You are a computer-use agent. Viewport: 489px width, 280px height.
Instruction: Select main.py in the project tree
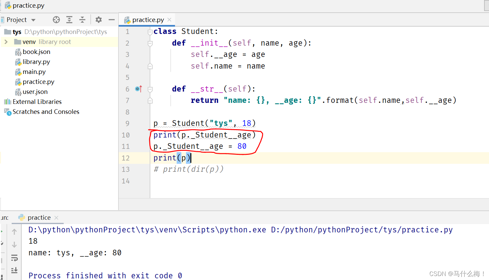[34, 72]
